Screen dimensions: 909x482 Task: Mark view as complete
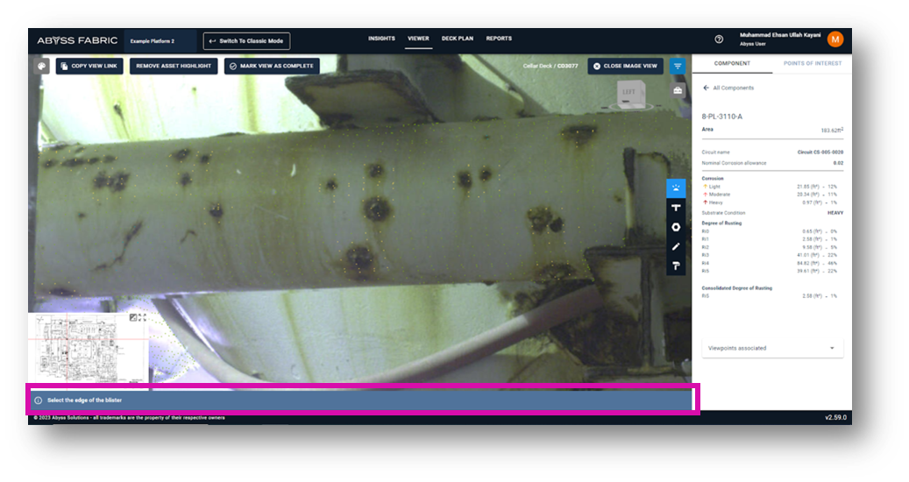click(x=272, y=66)
